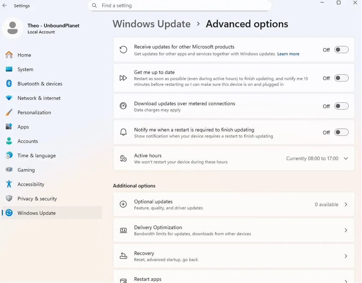Expand the Active hours dropdown chevron
The image size is (362, 283).
[346, 159]
